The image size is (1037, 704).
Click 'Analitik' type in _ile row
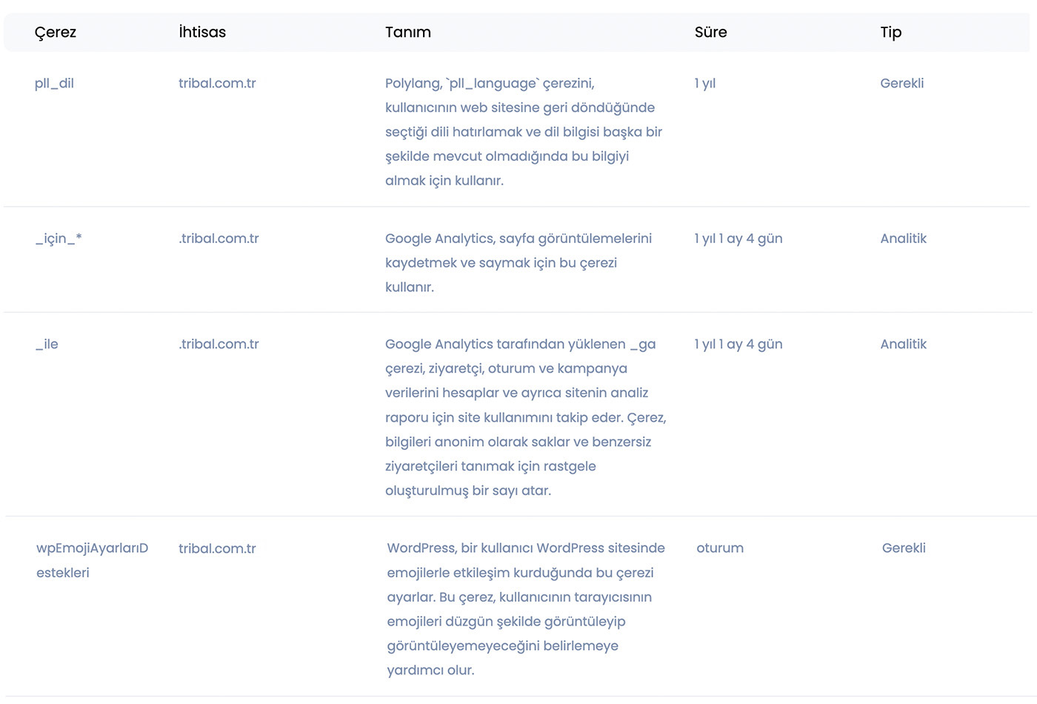pyautogui.click(x=904, y=344)
